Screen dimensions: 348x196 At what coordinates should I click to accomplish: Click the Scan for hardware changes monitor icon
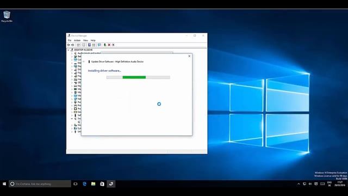point(99,45)
